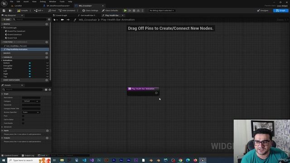The image size is (290, 163).
Task: Open the Diff dropdown
Action: 39,10
